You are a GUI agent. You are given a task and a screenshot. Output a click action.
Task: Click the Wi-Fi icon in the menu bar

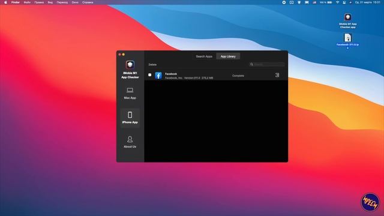337,2
